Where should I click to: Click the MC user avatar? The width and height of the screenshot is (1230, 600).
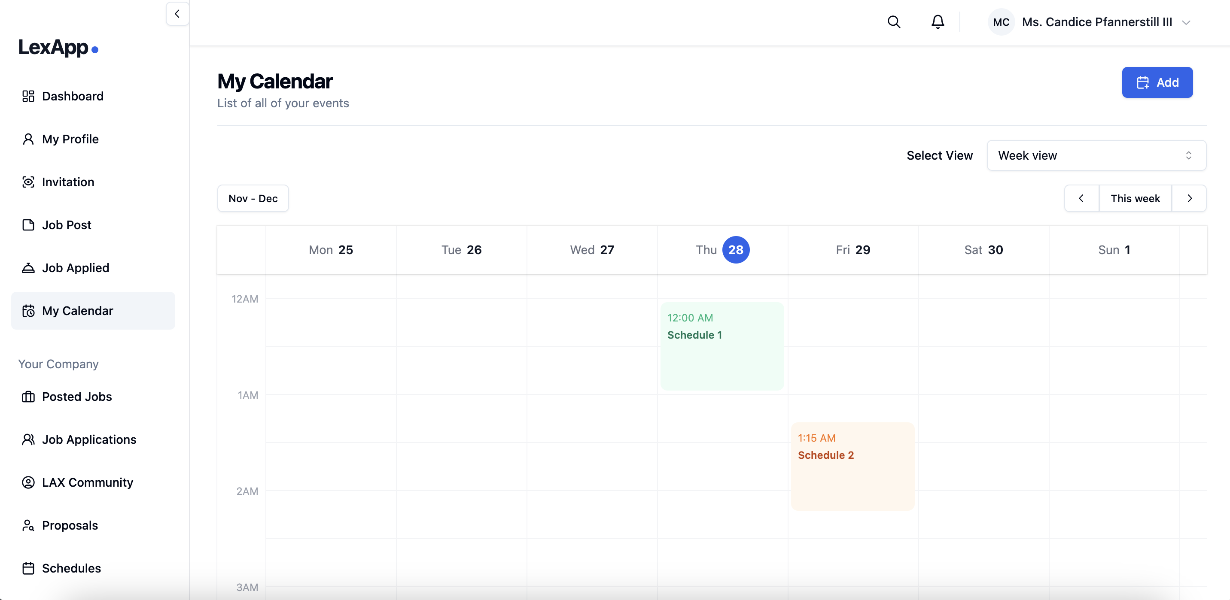[1001, 22]
